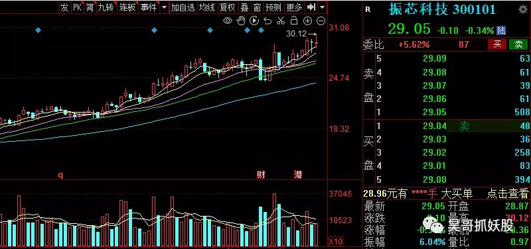531x249 pixels.
Task: Toggle the eye visibility icon above chart
Action: (x=228, y=21)
